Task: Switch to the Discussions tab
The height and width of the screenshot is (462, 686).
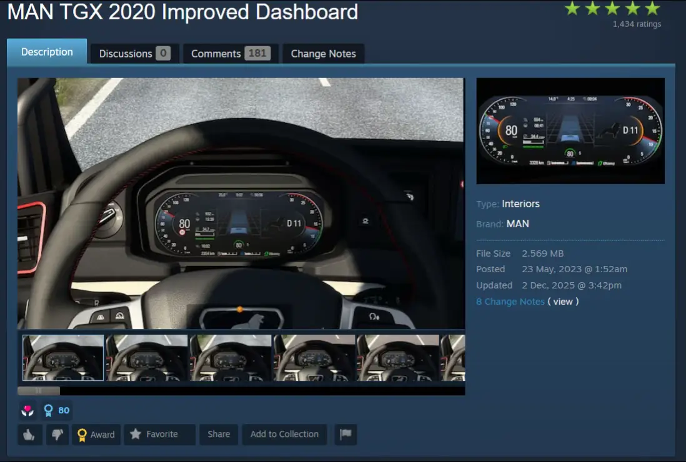Action: [134, 54]
